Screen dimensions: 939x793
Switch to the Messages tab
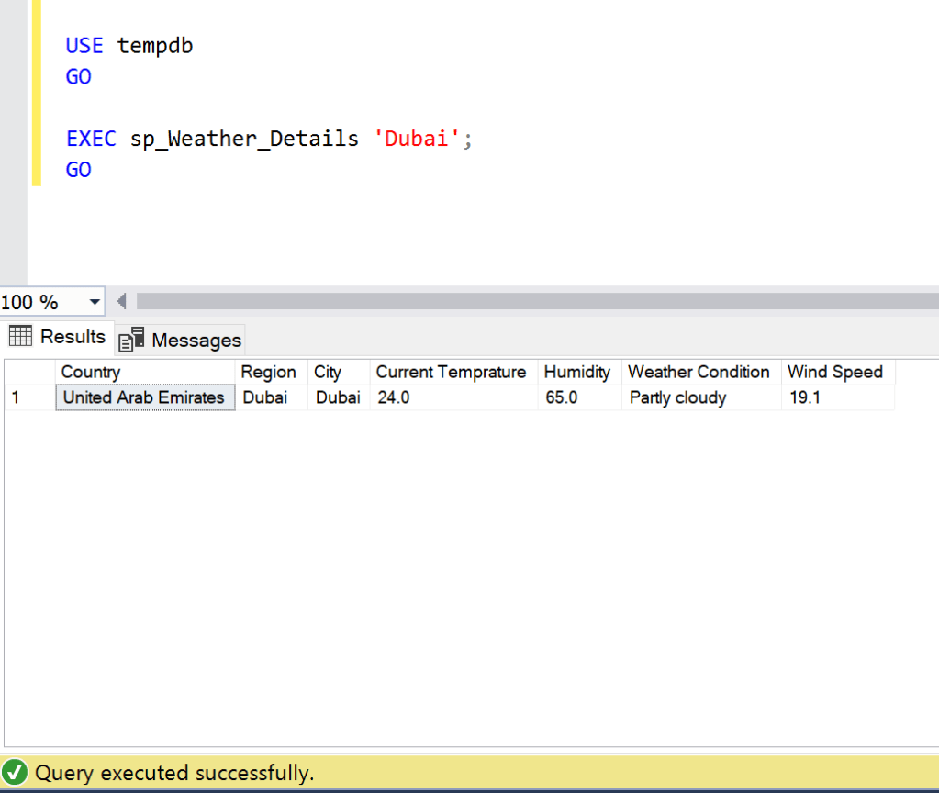point(182,341)
